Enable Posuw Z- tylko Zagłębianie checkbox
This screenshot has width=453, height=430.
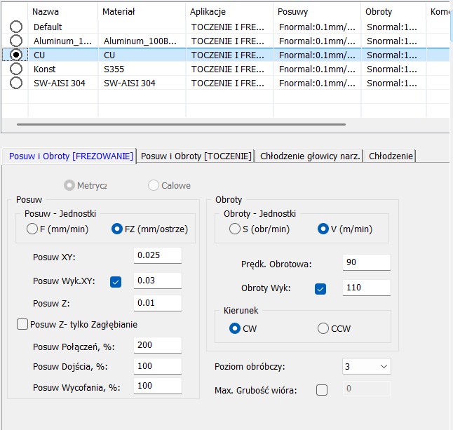(22, 324)
